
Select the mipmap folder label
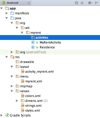point(26,86)
